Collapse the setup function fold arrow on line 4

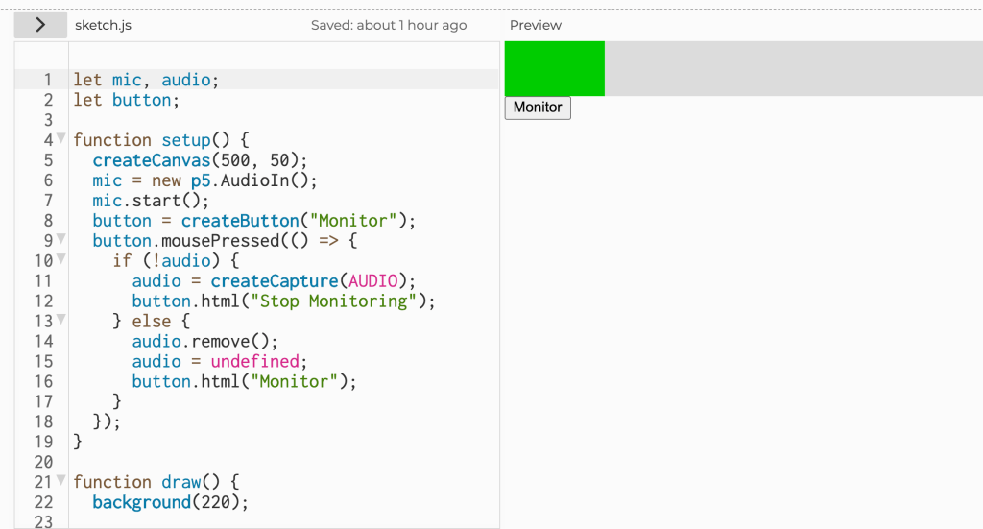point(61,139)
